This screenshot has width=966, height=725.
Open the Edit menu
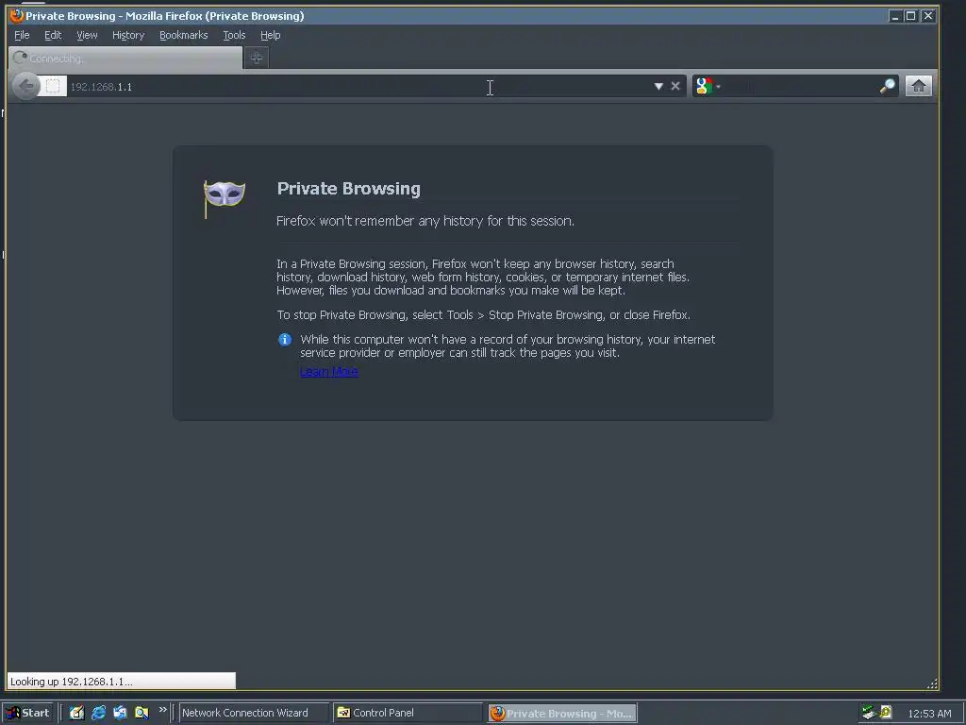[53, 35]
